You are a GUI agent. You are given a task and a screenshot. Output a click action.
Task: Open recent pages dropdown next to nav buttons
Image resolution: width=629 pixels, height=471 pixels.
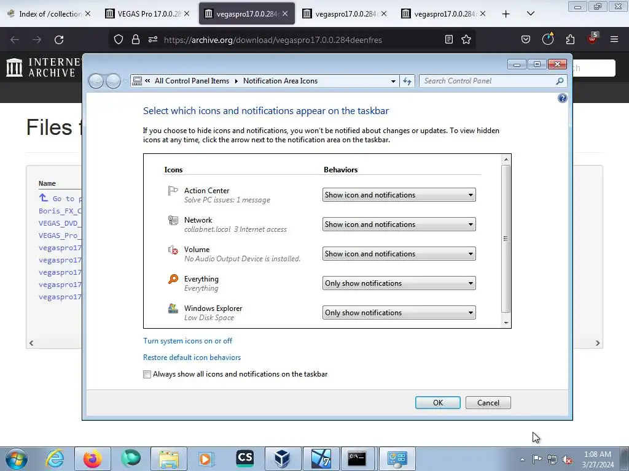(x=125, y=82)
